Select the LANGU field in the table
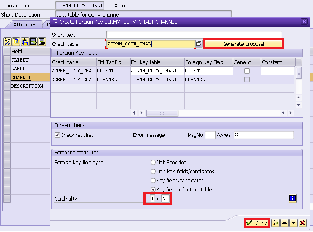Screen dimensions: 313x232 tap(18, 69)
